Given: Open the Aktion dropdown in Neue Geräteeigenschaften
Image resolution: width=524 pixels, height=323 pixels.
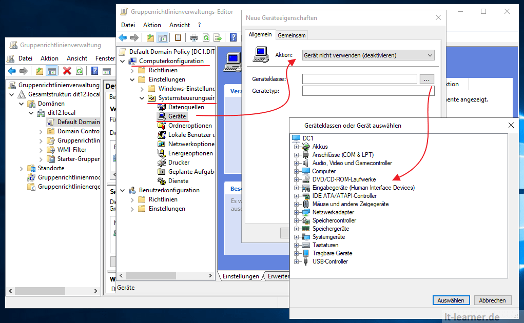Looking at the screenshot, I should click(x=368, y=55).
